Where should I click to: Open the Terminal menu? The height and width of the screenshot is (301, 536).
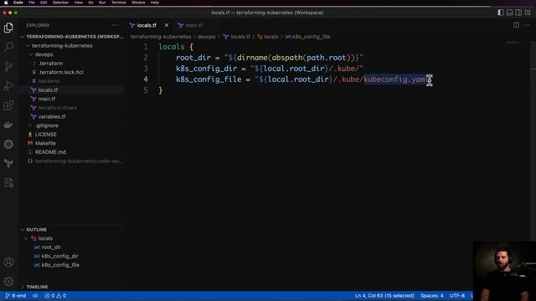tap(119, 3)
